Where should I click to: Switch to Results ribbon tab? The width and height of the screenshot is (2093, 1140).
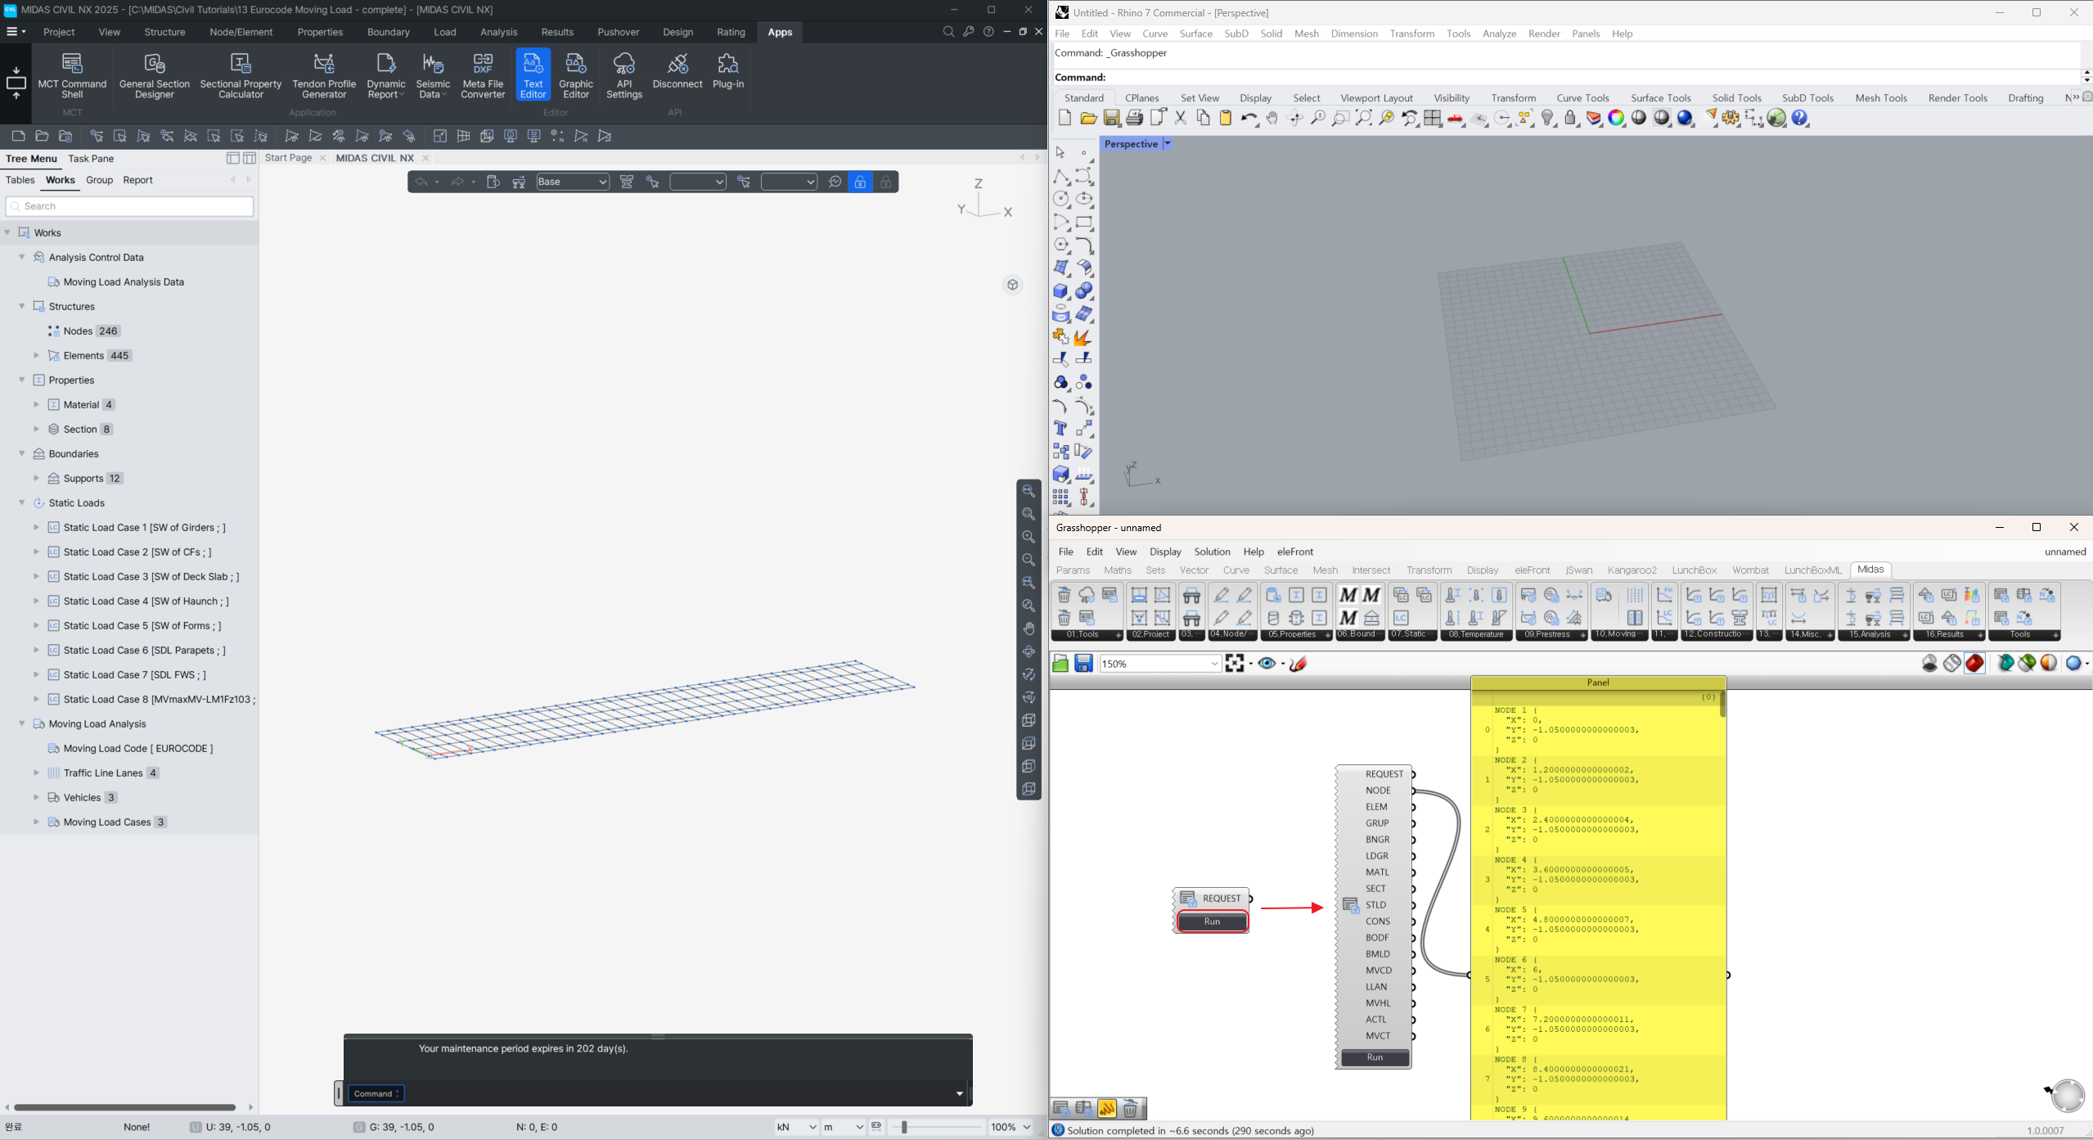[557, 32]
